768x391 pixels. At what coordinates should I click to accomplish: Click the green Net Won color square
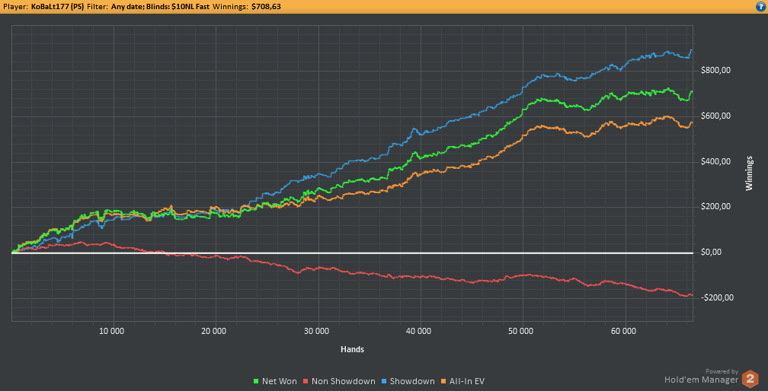(256, 381)
